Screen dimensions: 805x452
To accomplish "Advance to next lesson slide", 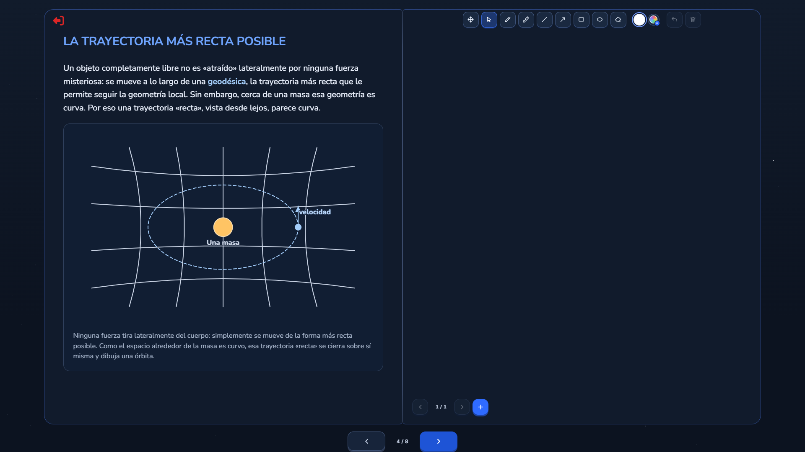I will [x=439, y=441].
